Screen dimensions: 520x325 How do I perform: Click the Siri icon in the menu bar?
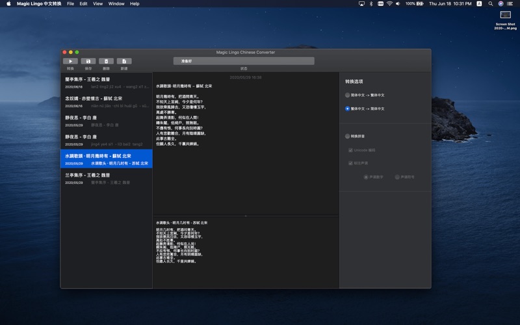click(x=500, y=4)
